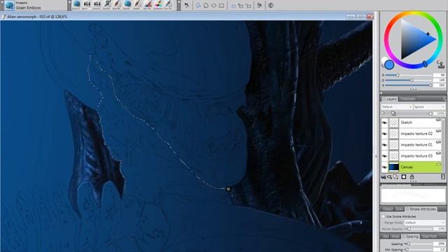Click the clone color stamp icon
Image resolution: width=448 pixels, height=252 pixels.
click(440, 64)
